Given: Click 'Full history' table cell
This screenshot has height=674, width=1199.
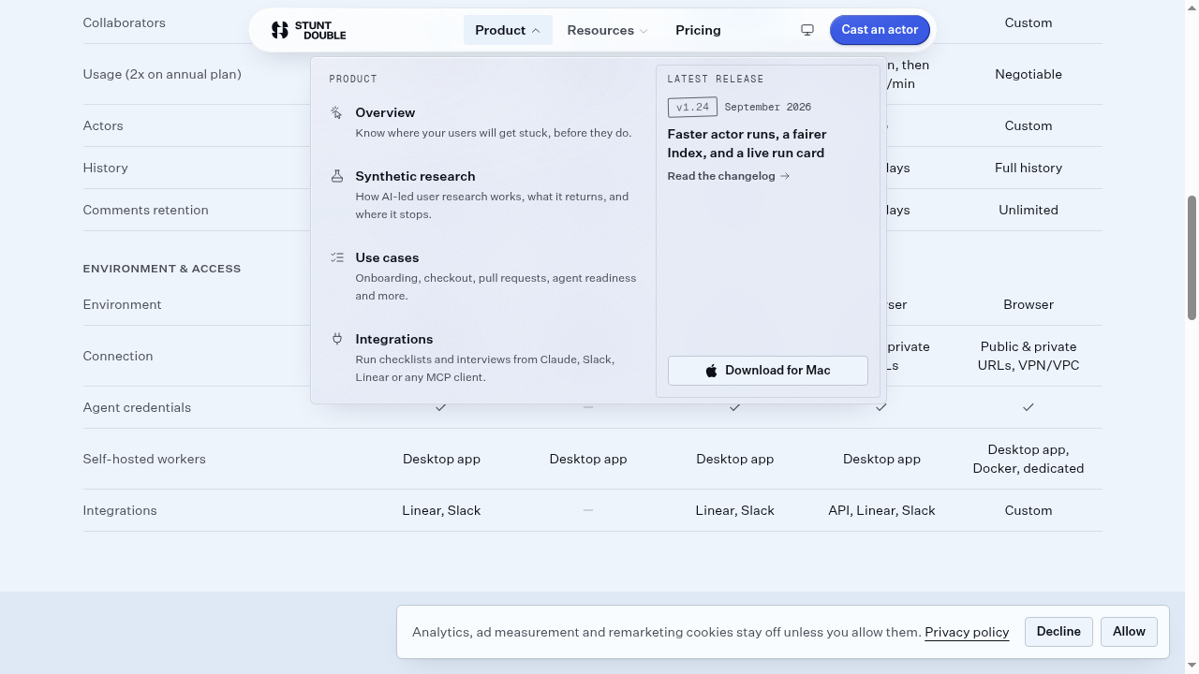Looking at the screenshot, I should point(1029,168).
